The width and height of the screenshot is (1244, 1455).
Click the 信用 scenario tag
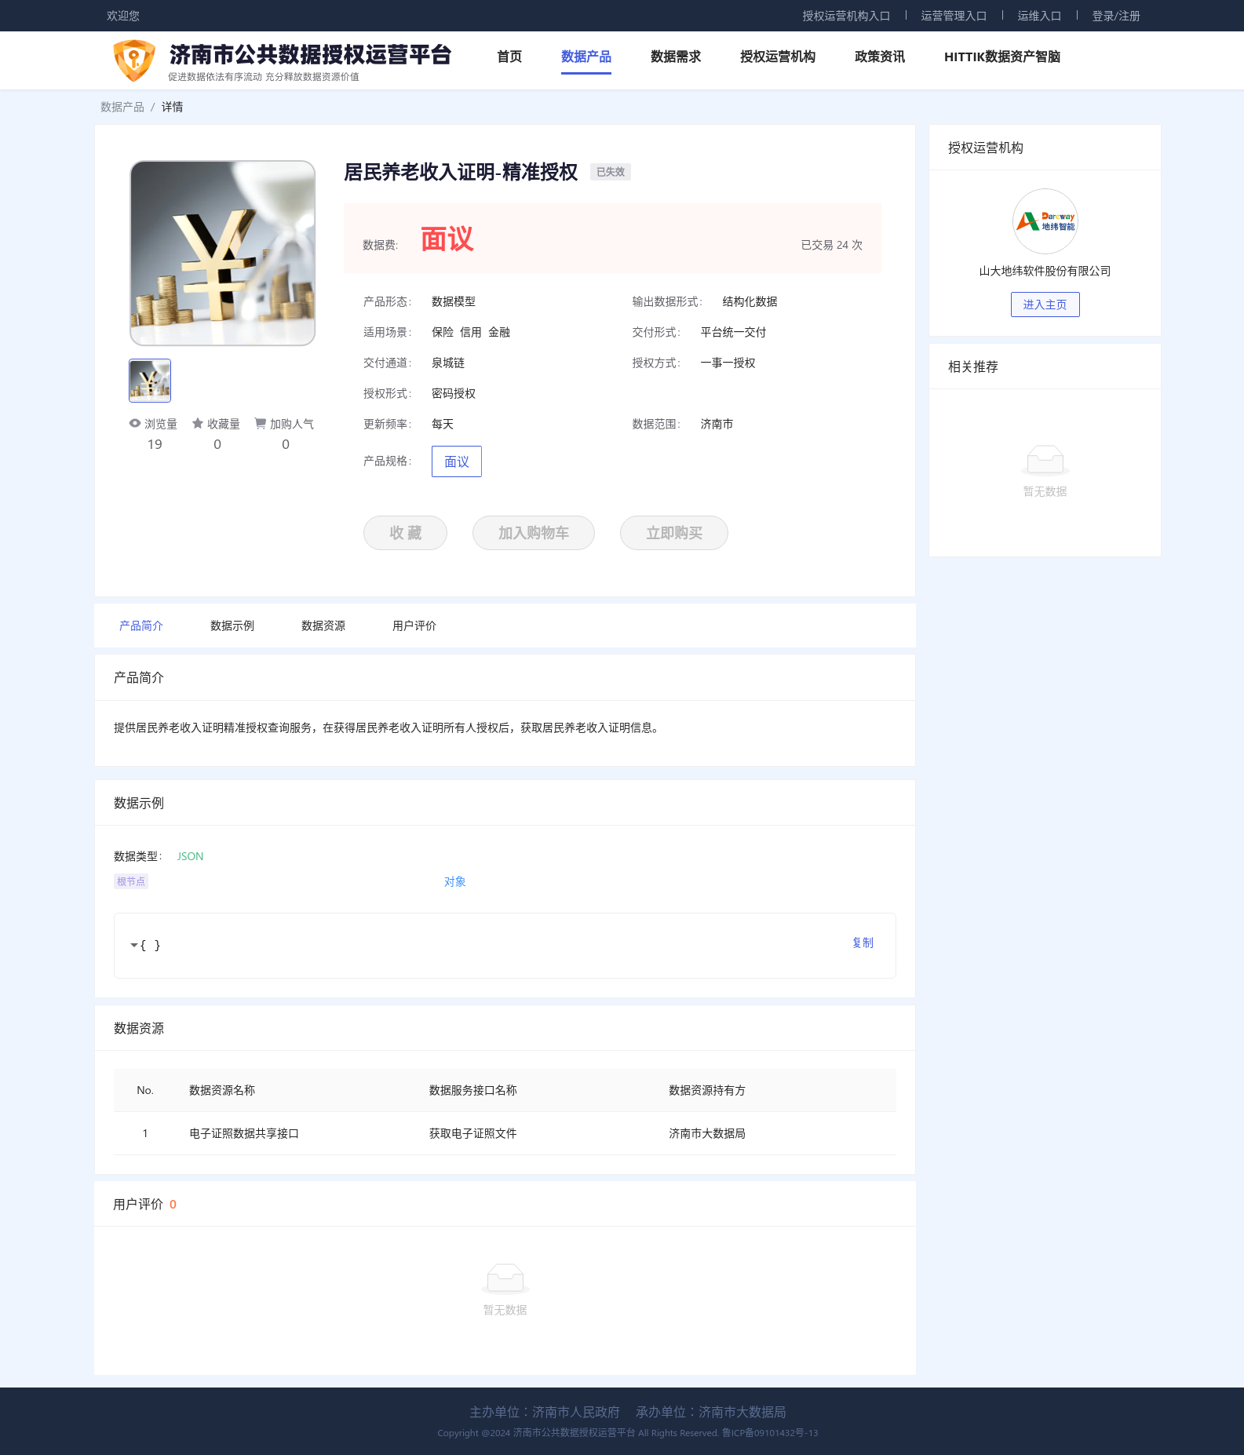coord(471,332)
